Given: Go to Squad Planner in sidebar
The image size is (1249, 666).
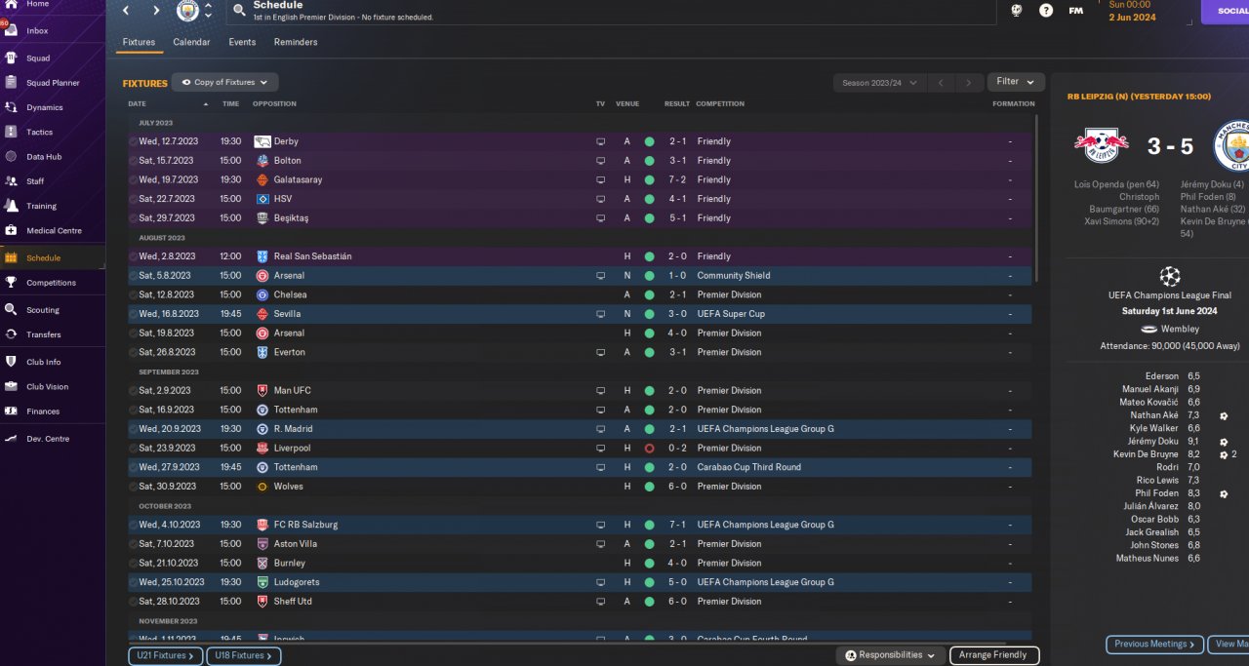Looking at the screenshot, I should (x=53, y=83).
